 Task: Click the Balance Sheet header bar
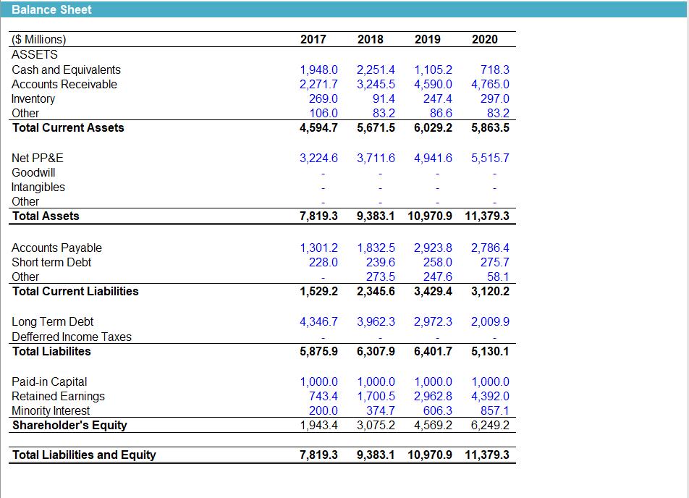pos(344,9)
